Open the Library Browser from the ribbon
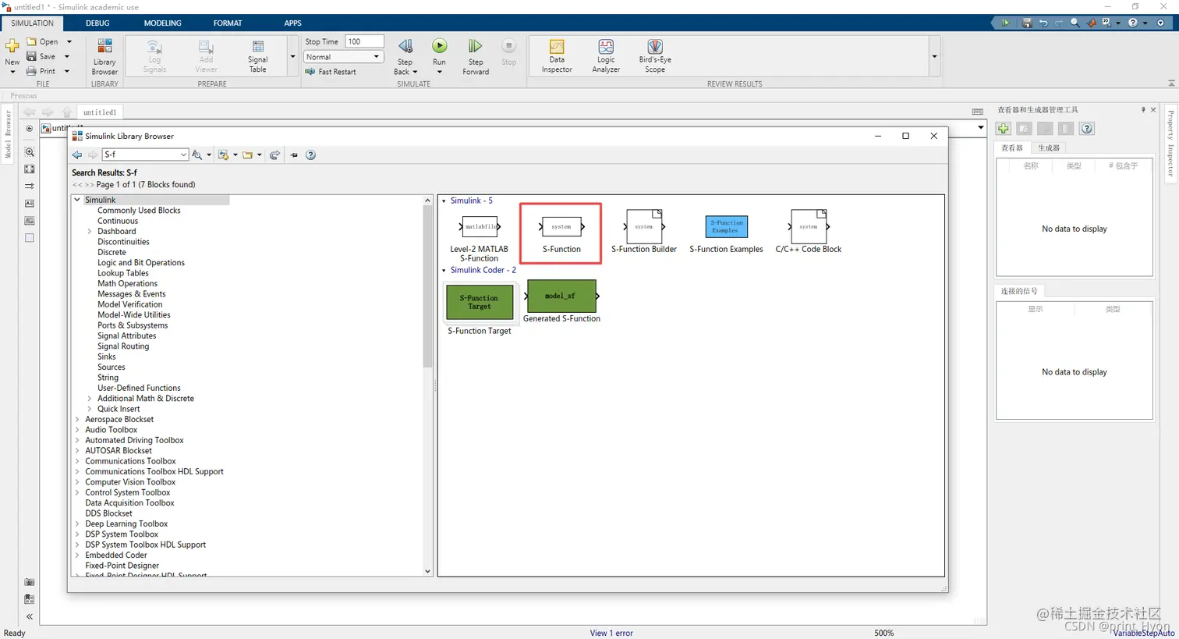This screenshot has height=639, width=1179. [x=104, y=56]
